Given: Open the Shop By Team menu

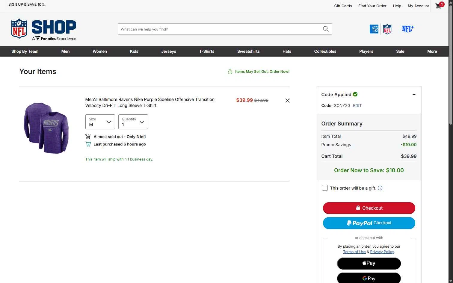Looking at the screenshot, I should click(25, 51).
